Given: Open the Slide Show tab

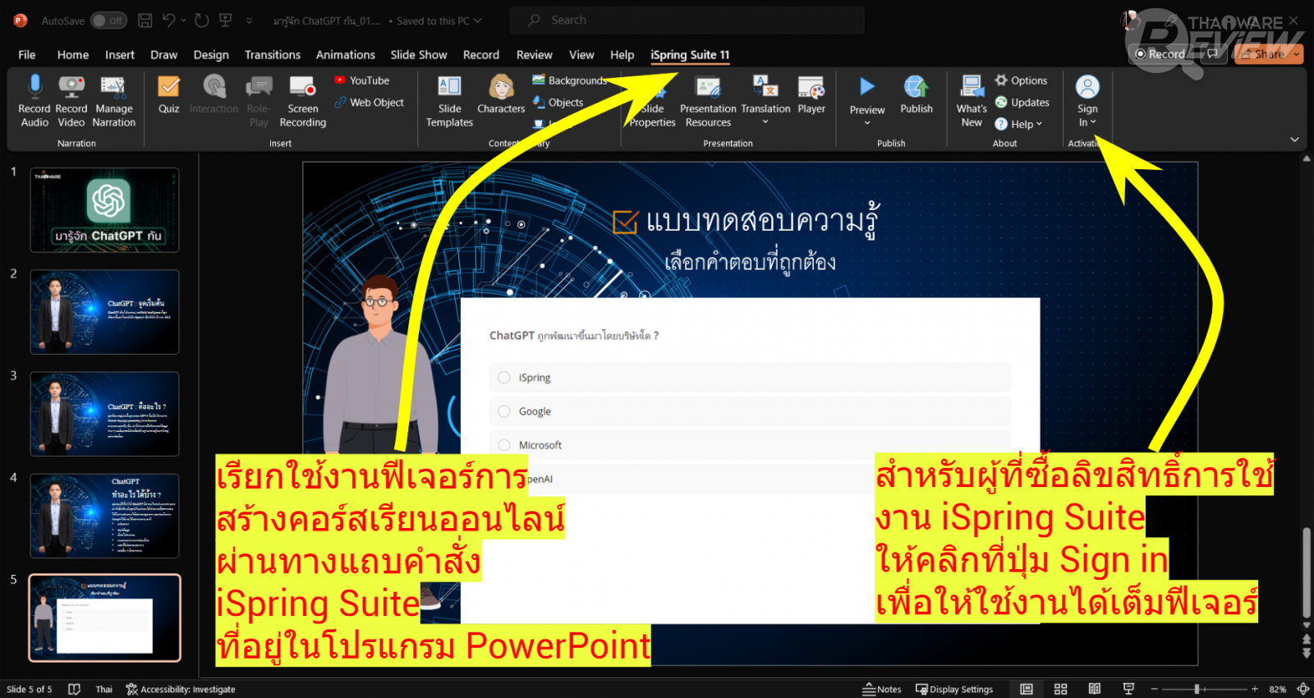Looking at the screenshot, I should click(419, 54).
